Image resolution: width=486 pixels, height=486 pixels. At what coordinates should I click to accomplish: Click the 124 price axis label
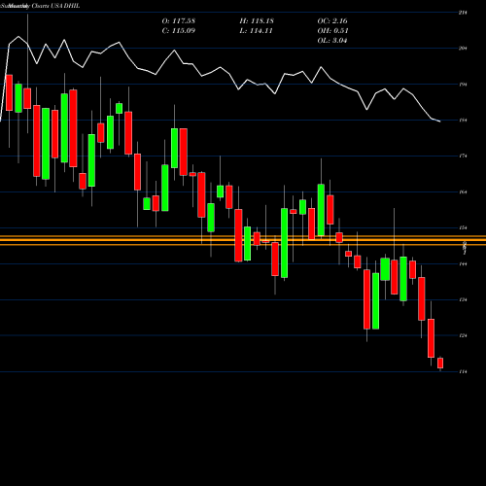463,335
